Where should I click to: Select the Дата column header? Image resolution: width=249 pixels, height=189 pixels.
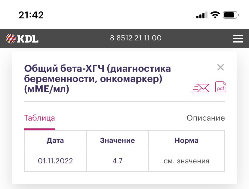[x=55, y=140]
